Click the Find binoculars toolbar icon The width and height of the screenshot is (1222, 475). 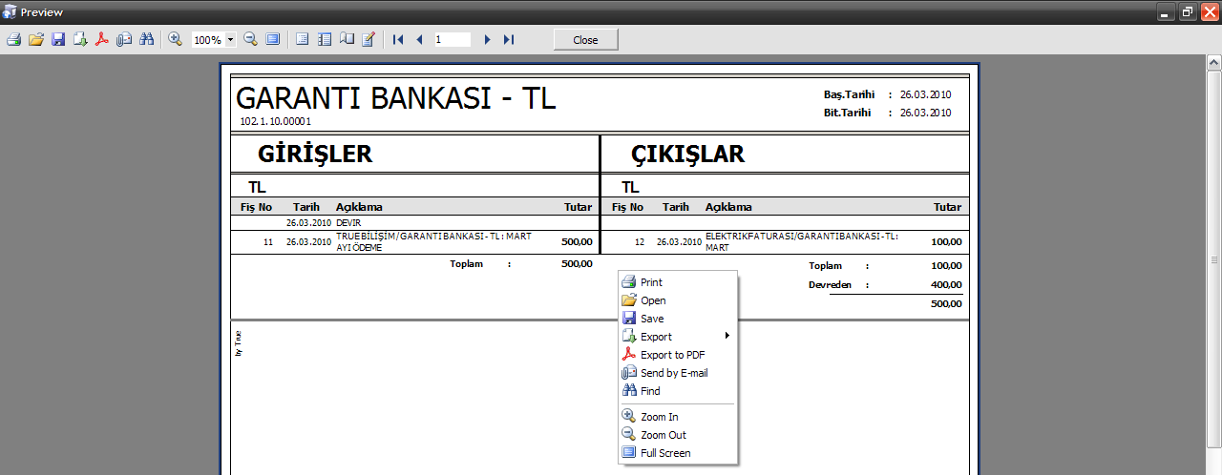146,39
